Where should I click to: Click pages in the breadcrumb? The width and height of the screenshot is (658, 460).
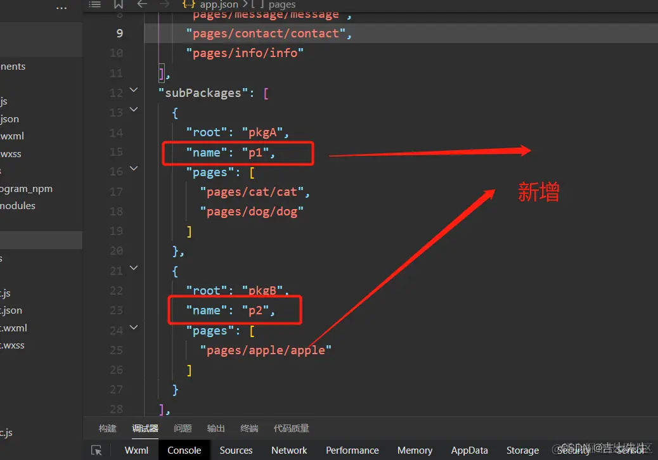click(x=282, y=4)
